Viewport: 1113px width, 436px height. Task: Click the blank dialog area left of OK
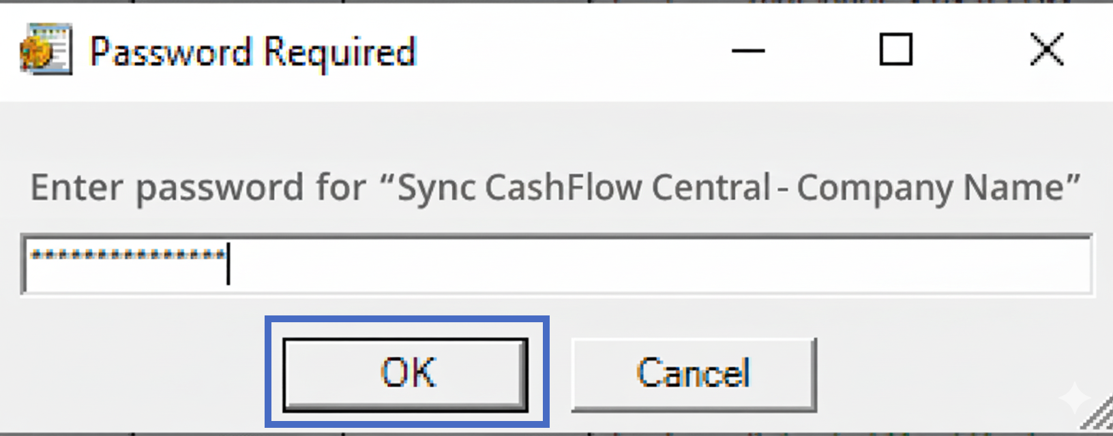click(x=136, y=375)
